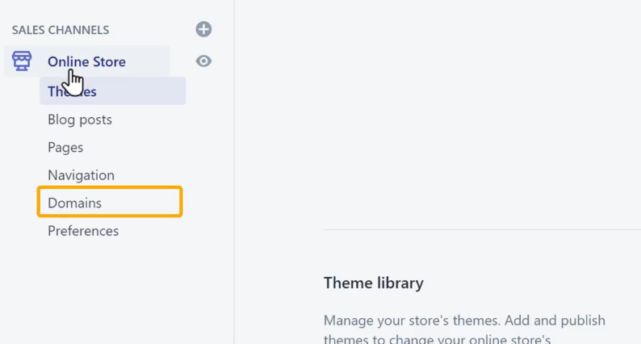Viewport: 641px width, 344px height.
Task: Click the blank area above the divider line
Action: click(438, 115)
